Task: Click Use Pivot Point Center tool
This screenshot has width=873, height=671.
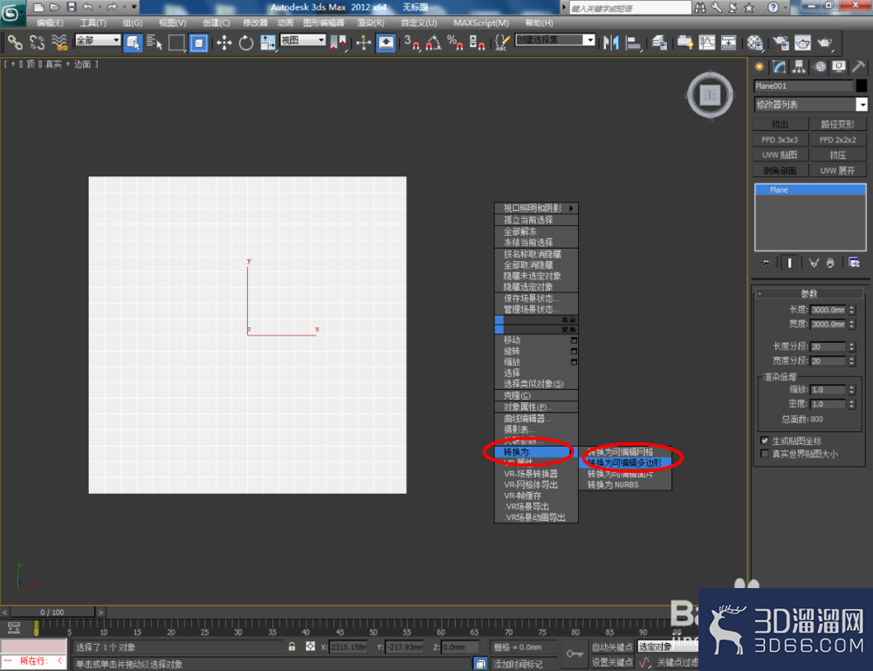Action: point(338,42)
